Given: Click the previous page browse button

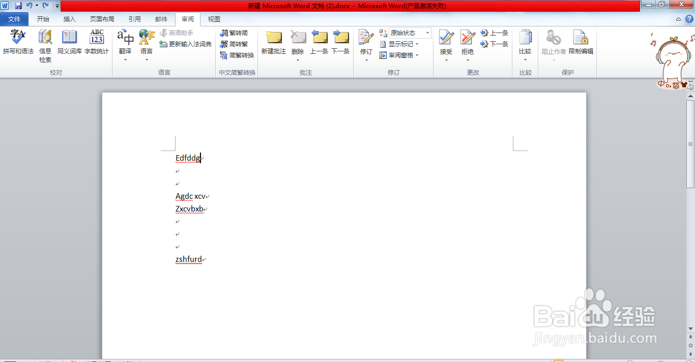Looking at the screenshot, I should coord(690,337).
